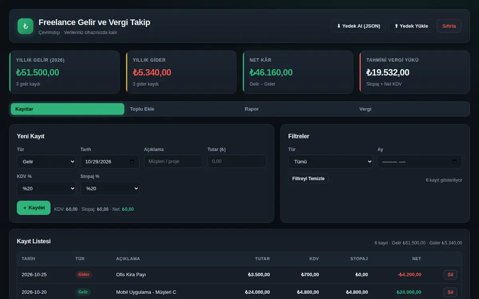This screenshot has width=479, height=299.
Task: Click the estimated tax value ₺19.532,00
Action: (388, 73)
